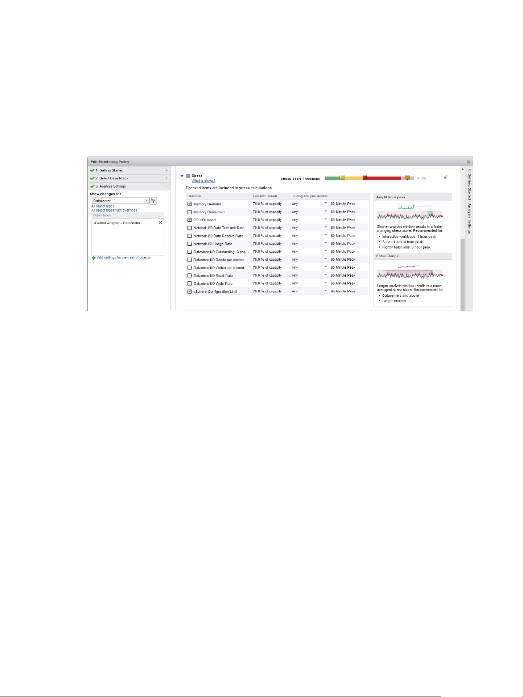Click the Any N hour peak chart thumbnail
This screenshot has width=523, height=697.
[410, 212]
